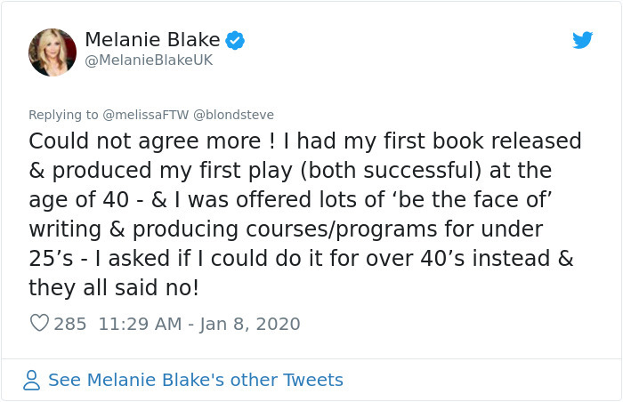Click the 11:29 AM timestamp
The width and height of the screenshot is (623, 402).
140,324
